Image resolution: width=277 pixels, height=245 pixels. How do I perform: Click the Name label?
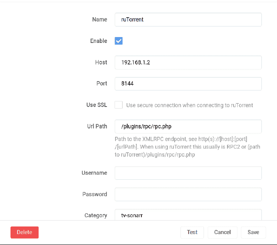tap(99, 19)
